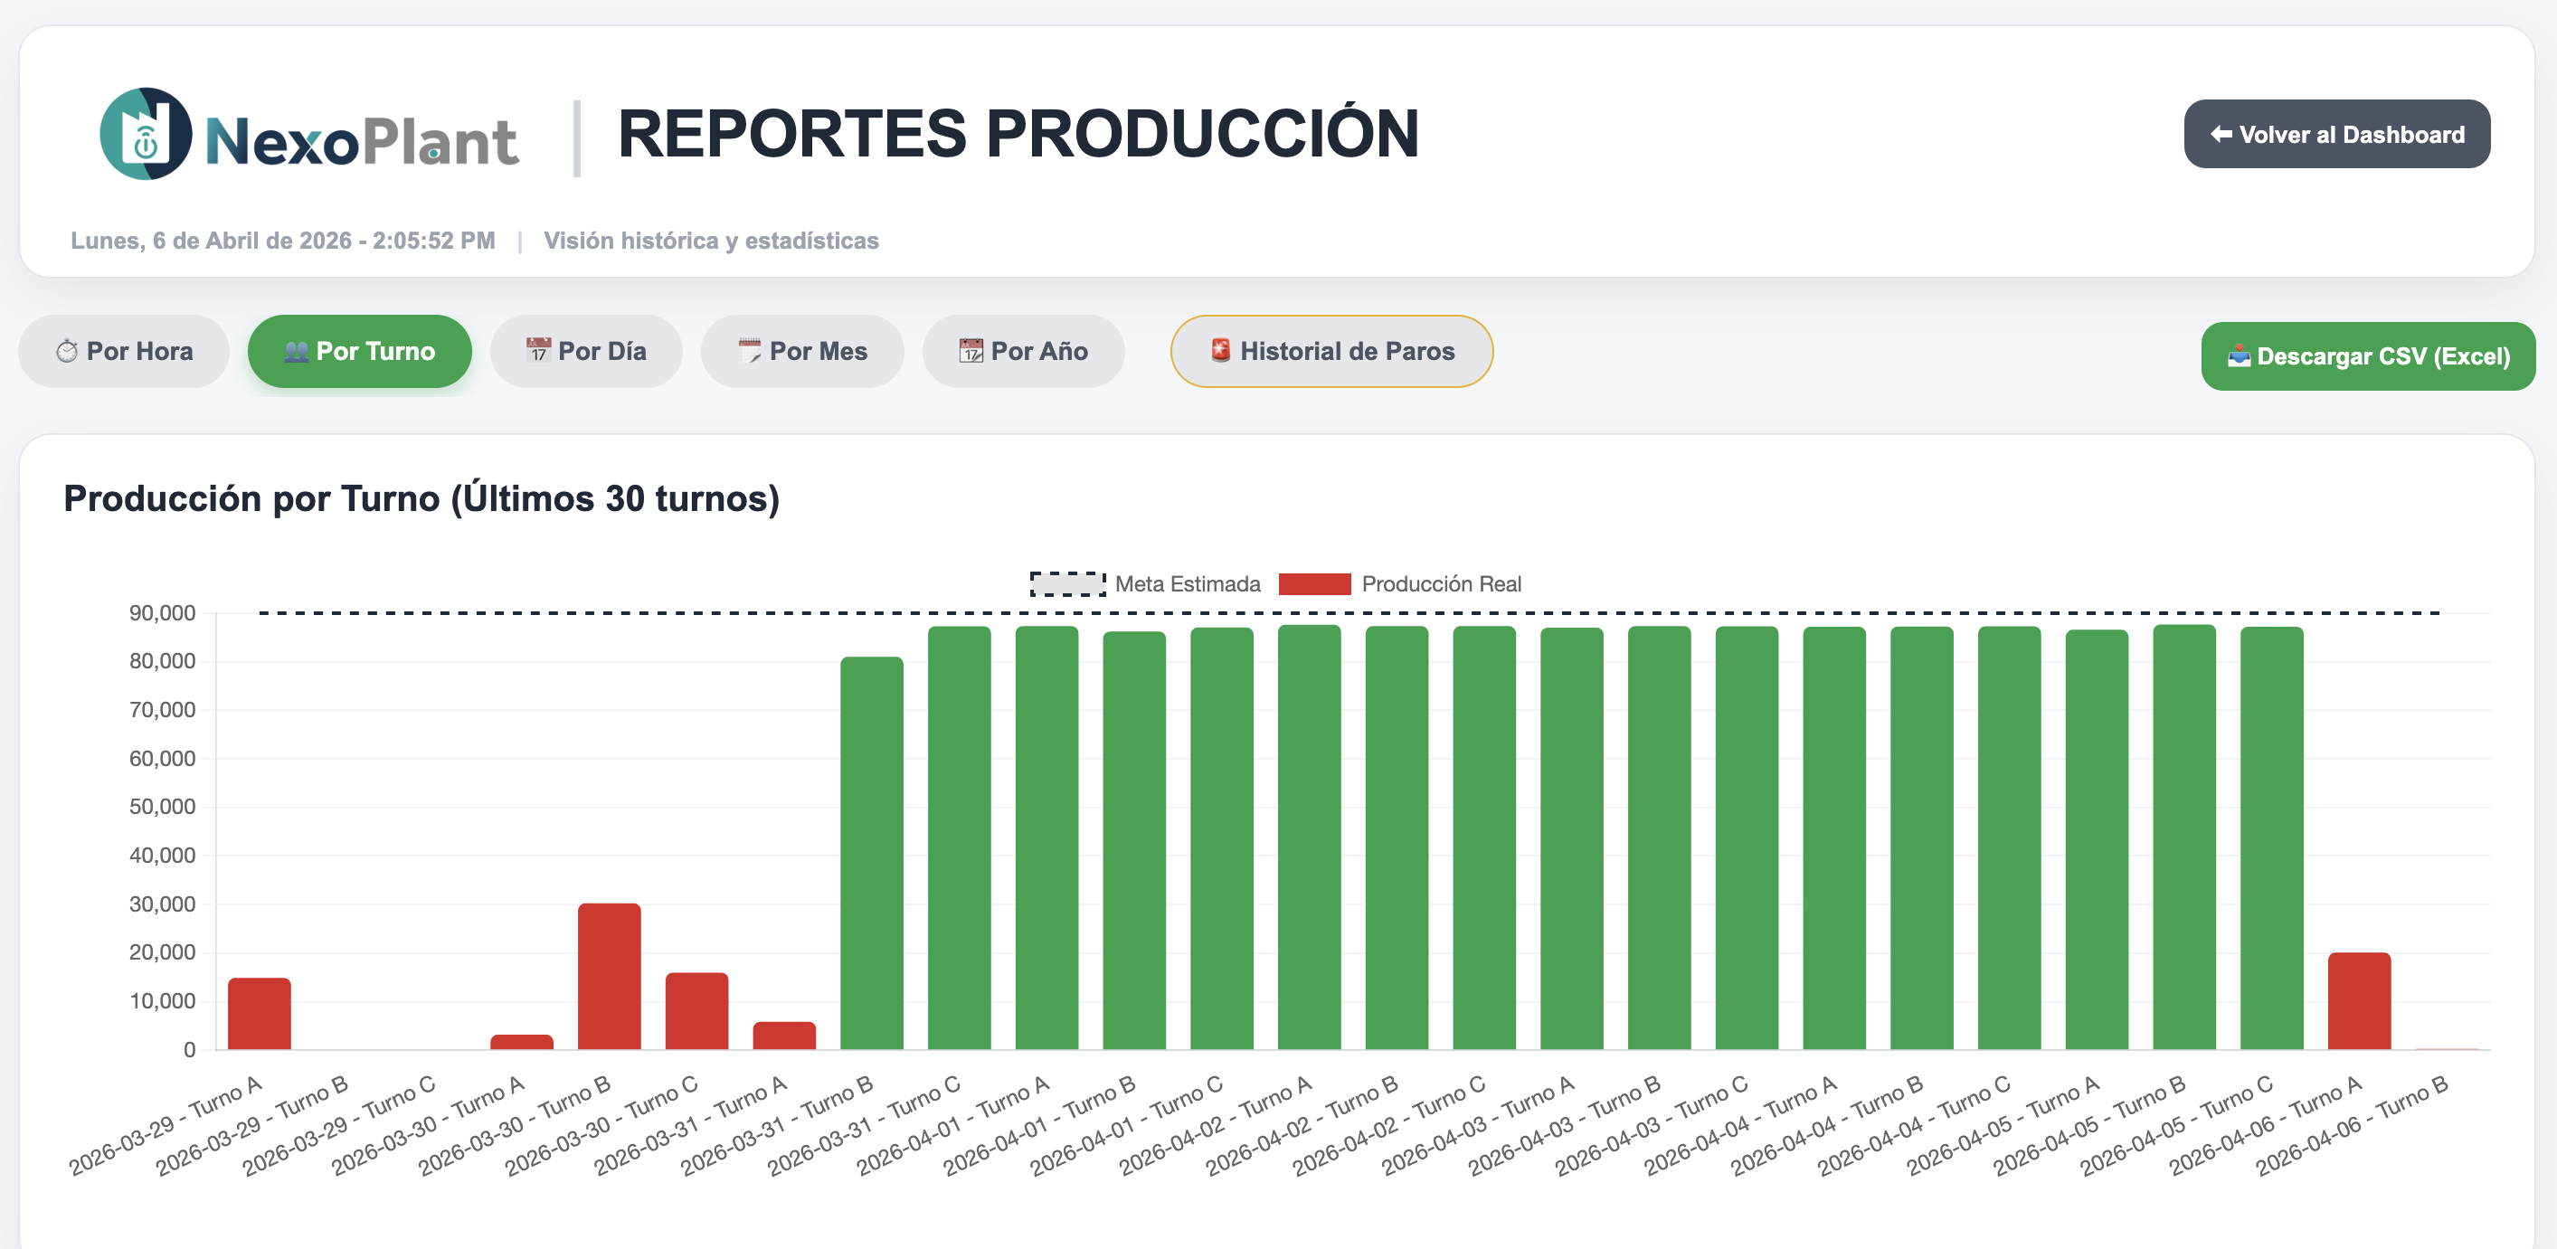Viewport: 2557px width, 1249px height.
Task: Download the report as CSV Excel file
Action: tap(2366, 355)
